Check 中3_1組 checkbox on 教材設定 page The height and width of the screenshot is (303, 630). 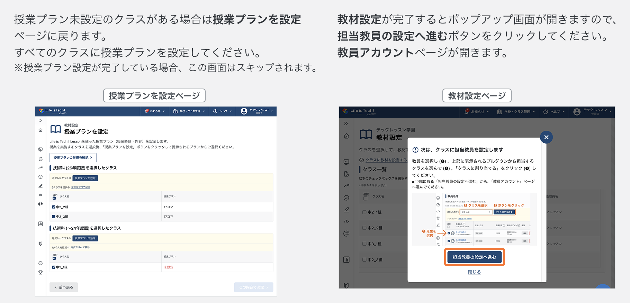coord(364,244)
